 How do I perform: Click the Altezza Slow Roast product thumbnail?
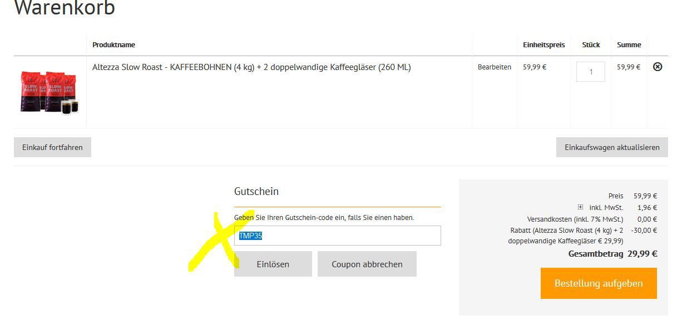point(50,92)
